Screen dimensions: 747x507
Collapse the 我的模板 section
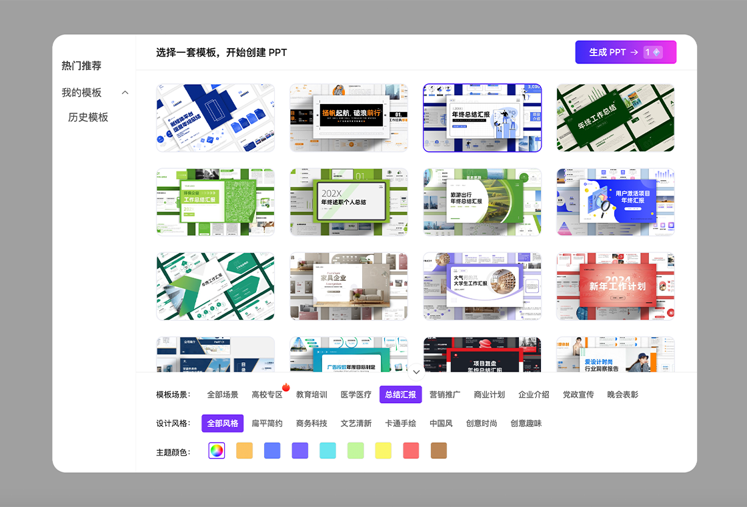(125, 93)
